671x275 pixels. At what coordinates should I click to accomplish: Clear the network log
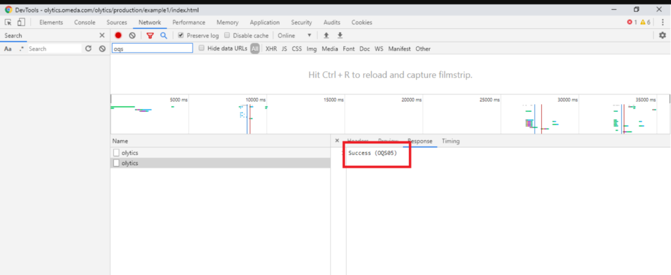(x=132, y=35)
